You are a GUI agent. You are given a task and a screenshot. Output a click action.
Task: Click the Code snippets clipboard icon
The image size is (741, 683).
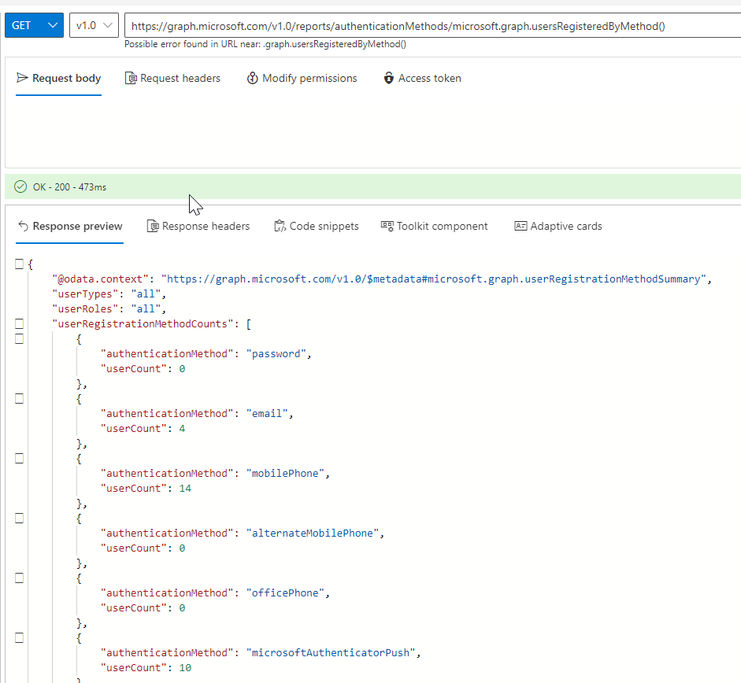[x=280, y=227]
